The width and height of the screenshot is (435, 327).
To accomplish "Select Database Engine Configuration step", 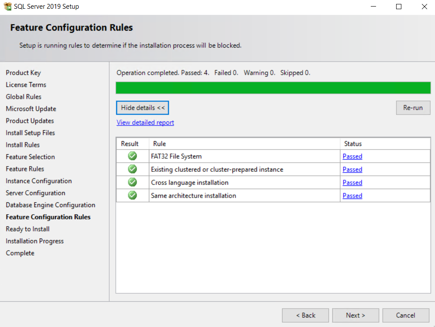I will 51,205.
